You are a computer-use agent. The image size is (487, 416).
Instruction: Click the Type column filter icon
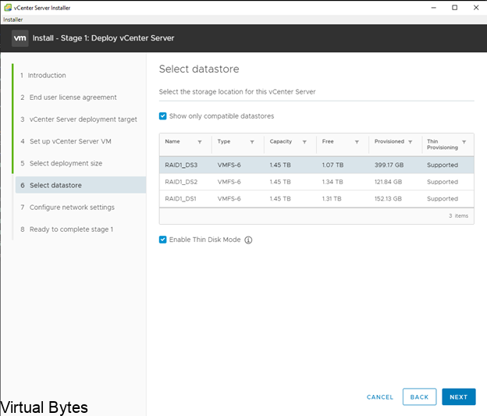pos(252,142)
